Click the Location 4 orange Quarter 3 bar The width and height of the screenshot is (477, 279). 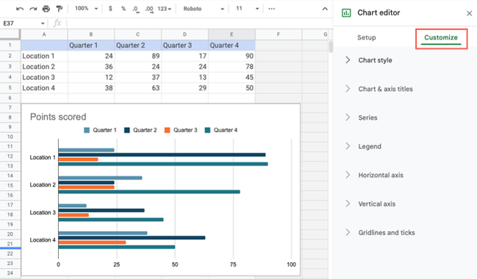point(92,242)
